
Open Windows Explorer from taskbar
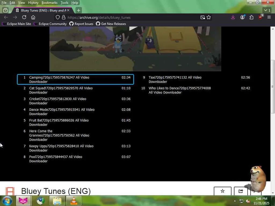(x=57, y=201)
